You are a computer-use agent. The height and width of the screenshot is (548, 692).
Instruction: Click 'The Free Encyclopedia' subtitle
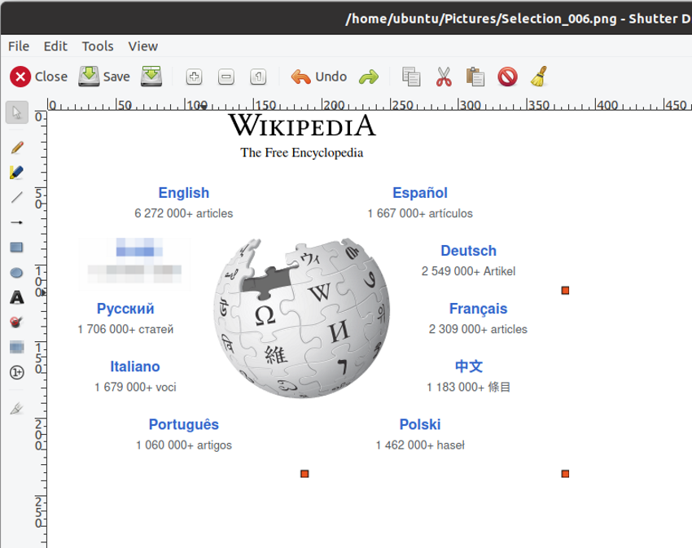[x=302, y=153]
